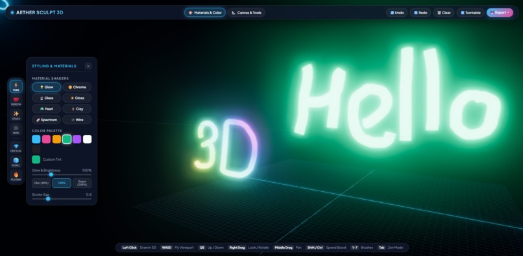Choose the Glass material shader
523x256 pixels.
(x=46, y=98)
